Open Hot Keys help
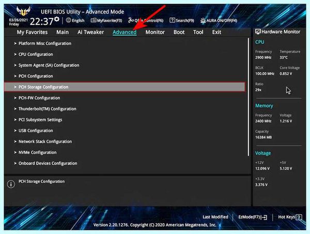310x234 pixels. [290, 217]
